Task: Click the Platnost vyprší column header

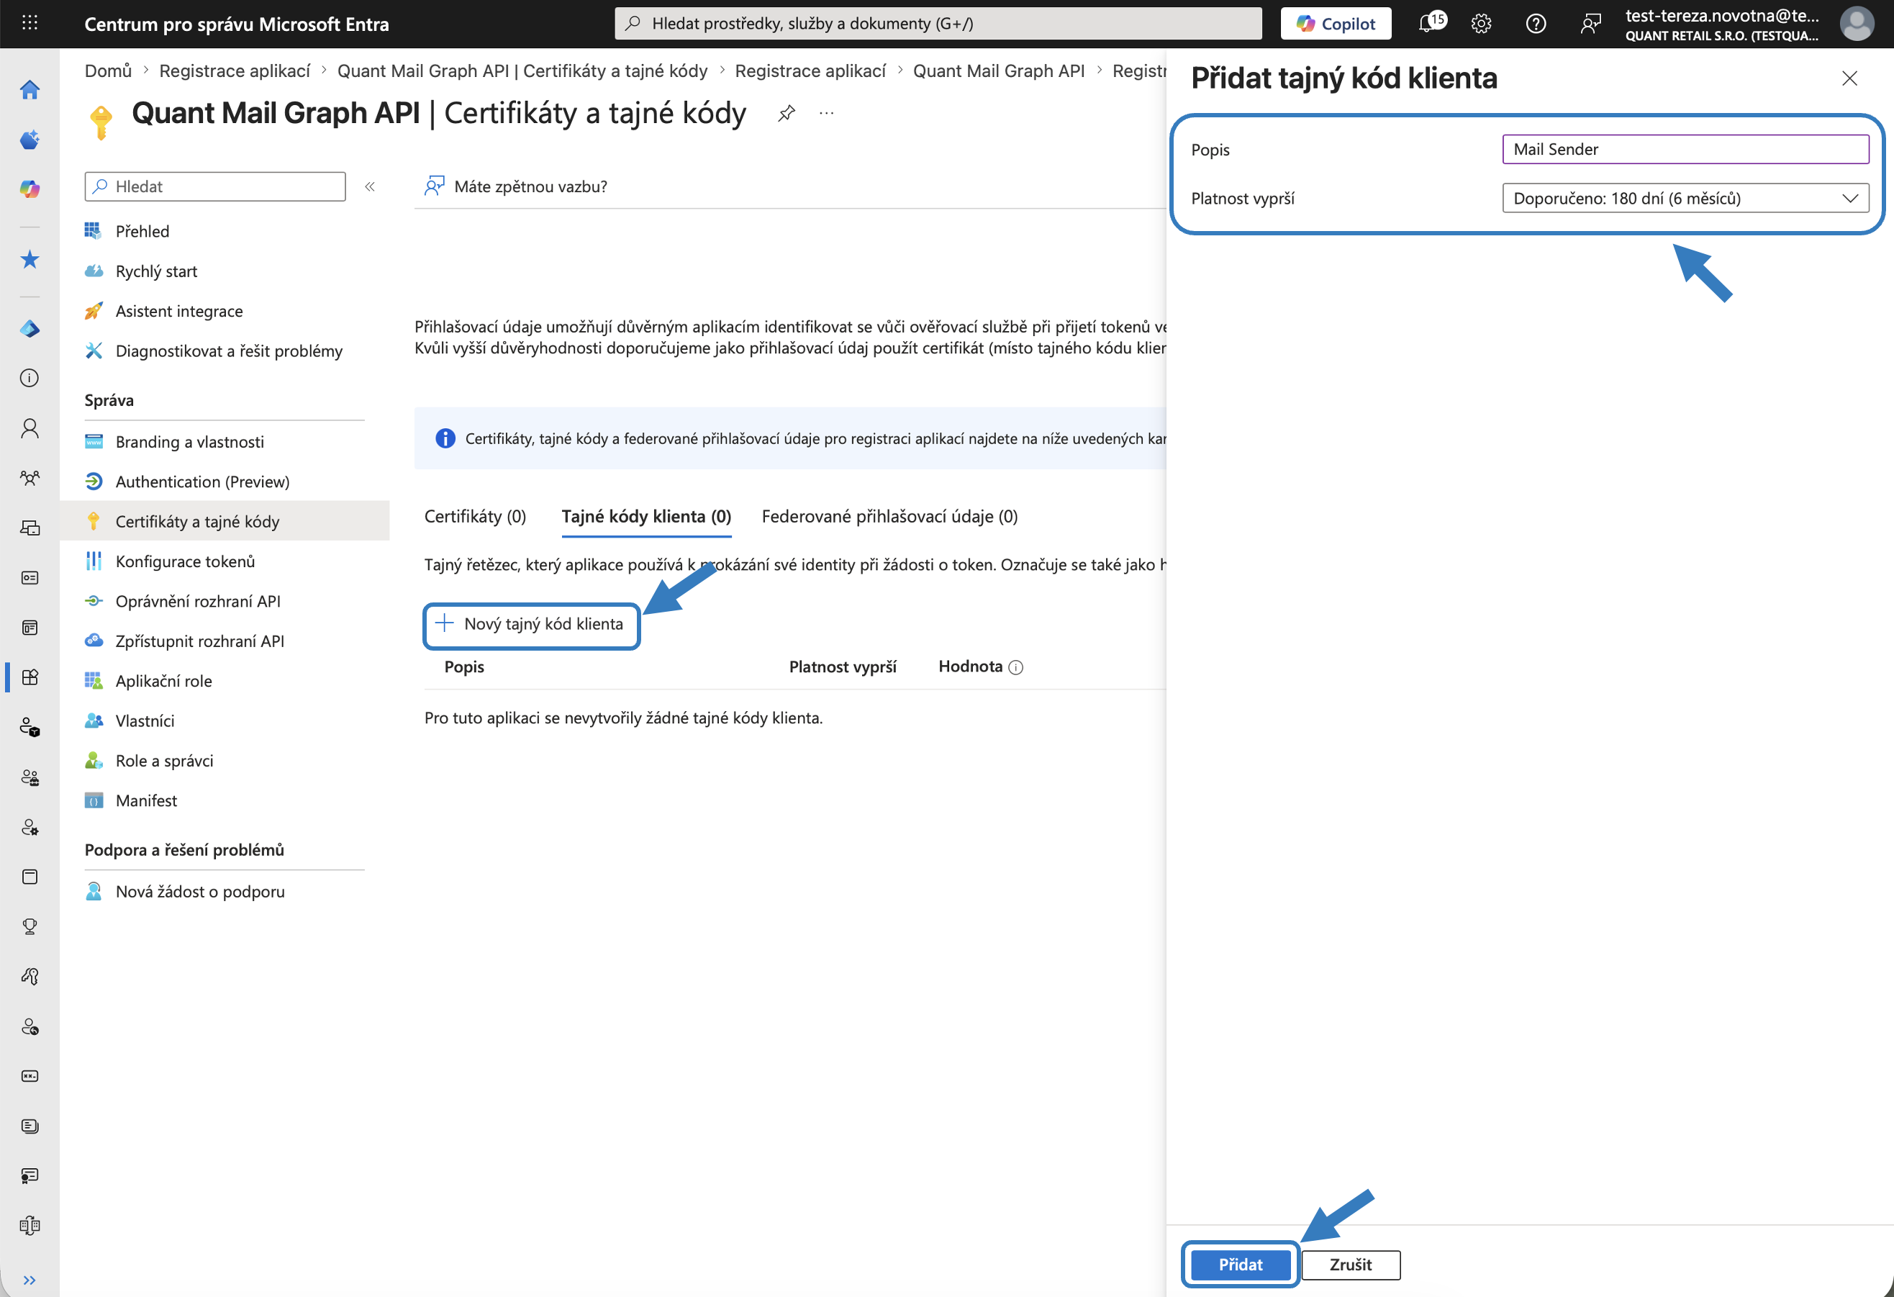Action: point(843,668)
